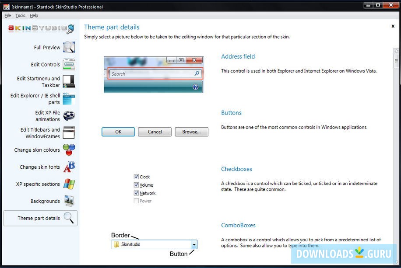Click the scrollbar up arrow
Screen dimensions: 401x268
pos(396,51)
